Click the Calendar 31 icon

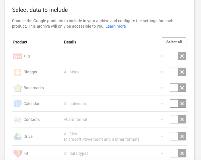click(18, 104)
